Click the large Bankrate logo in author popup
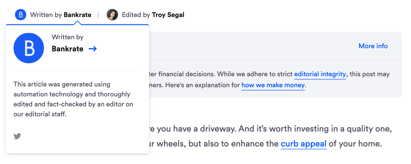Screen dimensions: 411x164 pyautogui.click(x=29, y=48)
